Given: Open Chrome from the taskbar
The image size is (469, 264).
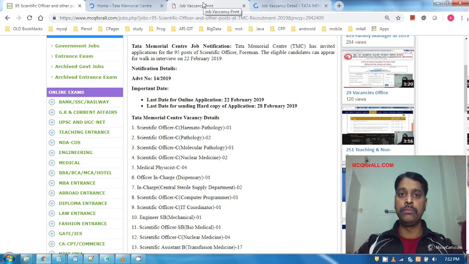Looking at the screenshot, I should [43, 259].
